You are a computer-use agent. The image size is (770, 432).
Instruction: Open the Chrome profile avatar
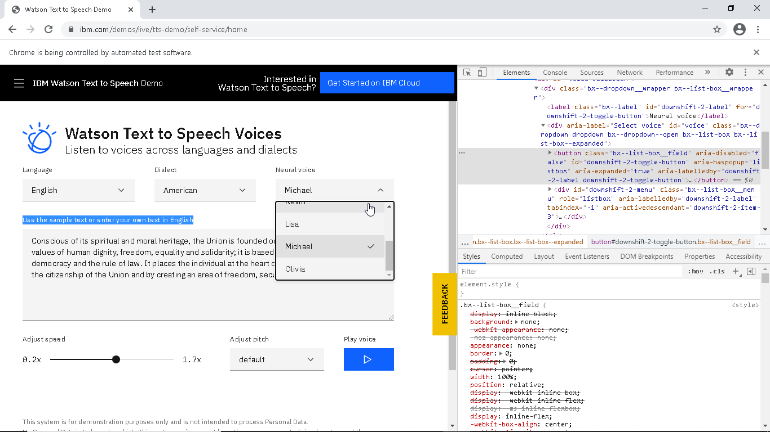click(x=740, y=29)
